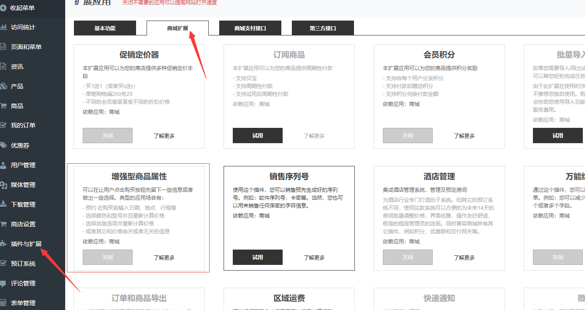The image size is (585, 310).
Task: Click the 下载管理 download icon
Action: [x=3, y=204]
